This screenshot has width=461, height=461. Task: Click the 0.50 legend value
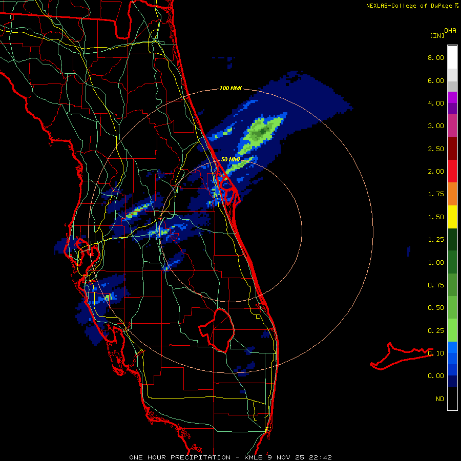coord(436,308)
